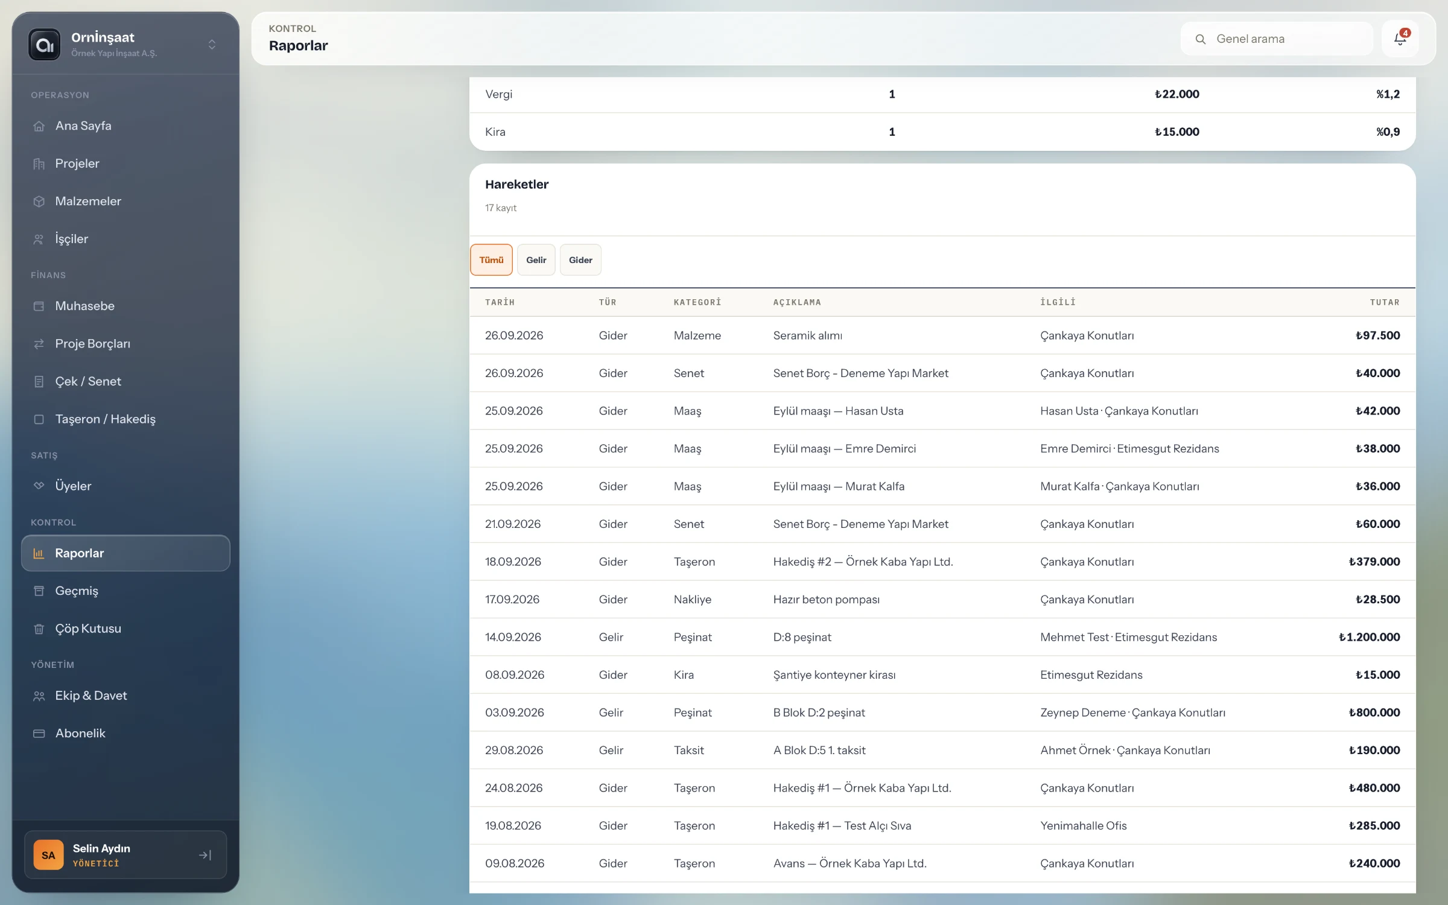Expand the company switcher chevron
Screen dimensions: 1448x905
click(x=212, y=45)
